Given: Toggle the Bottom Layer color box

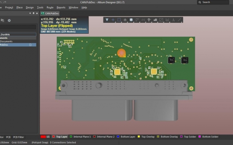Looking at the screenshot, I should (118, 137).
